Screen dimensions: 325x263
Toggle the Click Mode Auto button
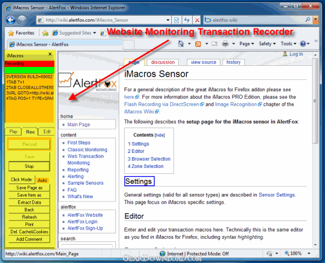(x=42, y=180)
